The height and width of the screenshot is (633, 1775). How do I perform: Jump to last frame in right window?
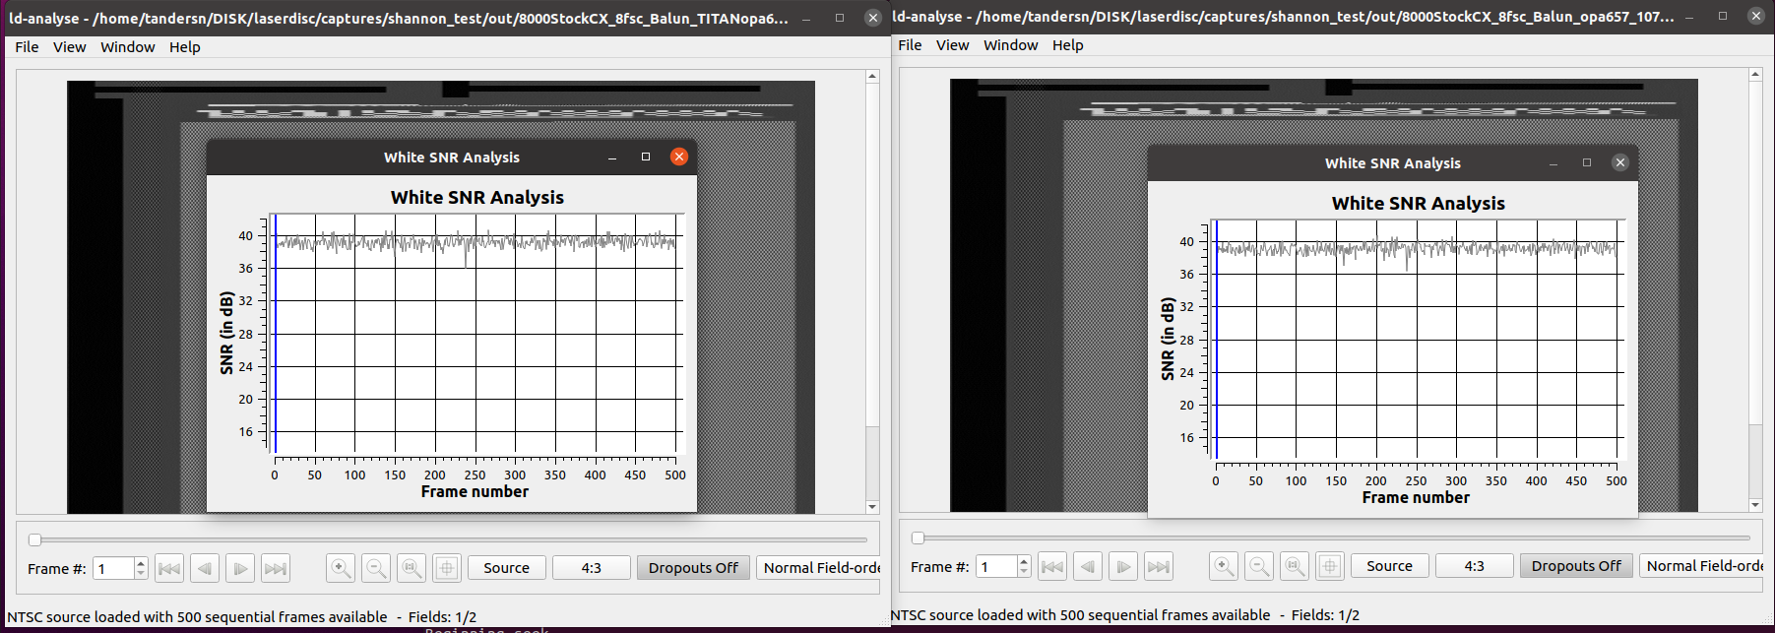1159,566
